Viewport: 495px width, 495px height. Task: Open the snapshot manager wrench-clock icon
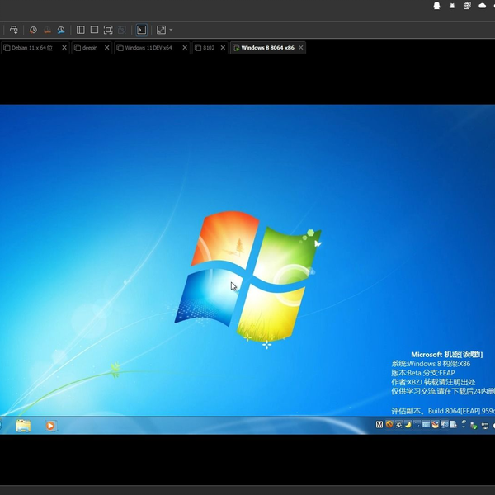click(61, 30)
